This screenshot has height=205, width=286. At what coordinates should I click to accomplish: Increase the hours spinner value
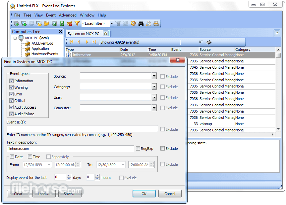[97, 176]
